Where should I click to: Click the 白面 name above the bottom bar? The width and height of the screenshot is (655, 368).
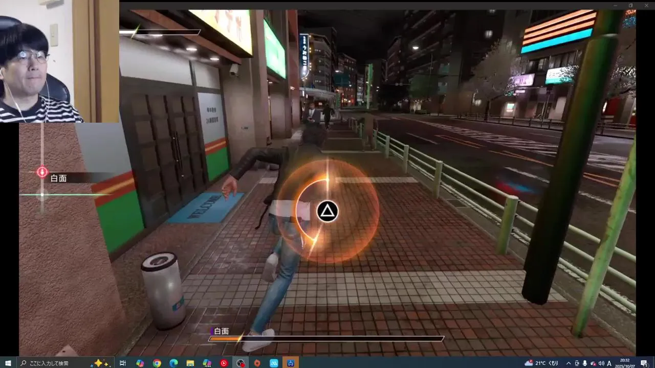coord(221,331)
